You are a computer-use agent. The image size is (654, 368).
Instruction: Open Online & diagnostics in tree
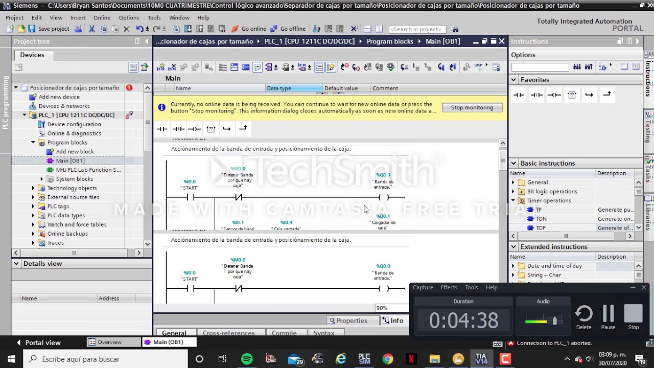(74, 133)
